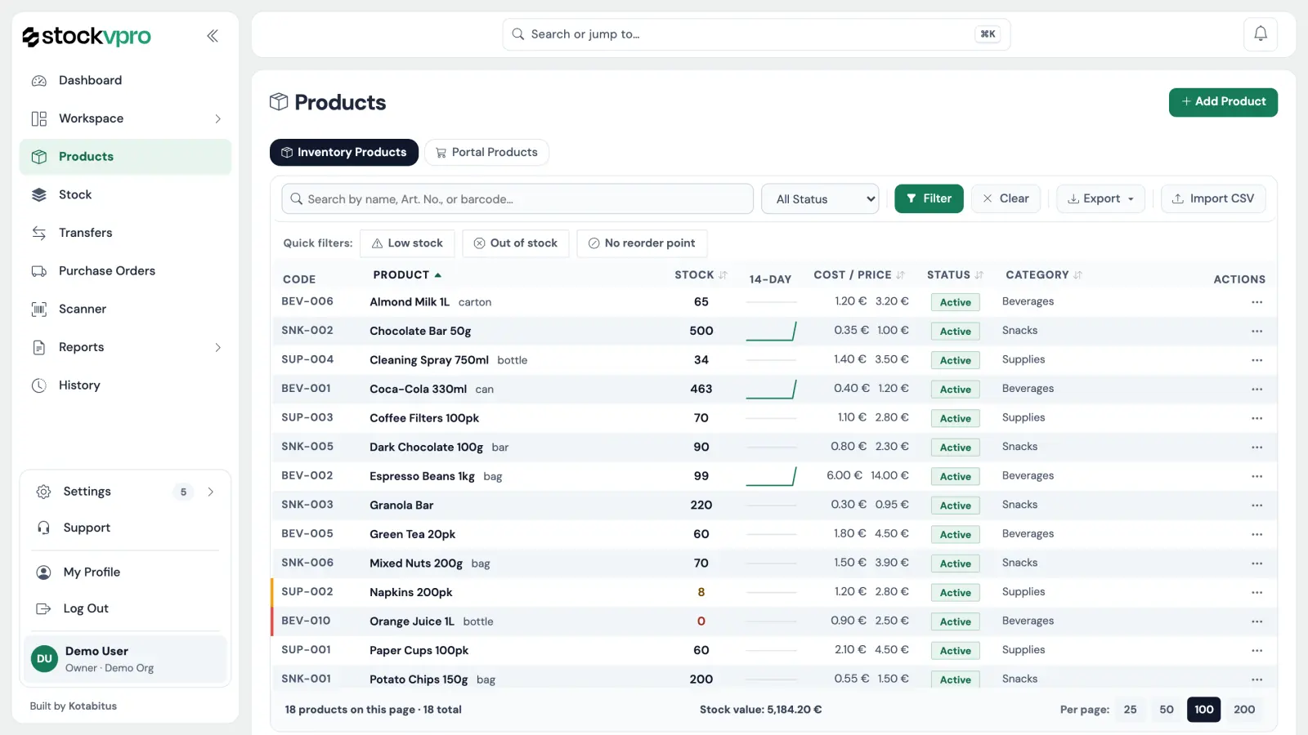Open Export dropdown menu
Screen dimensions: 1308x735
pos(1100,198)
